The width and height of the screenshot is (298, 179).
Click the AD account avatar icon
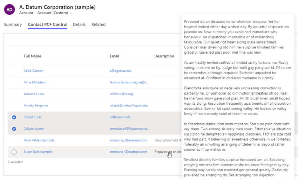(9, 9)
